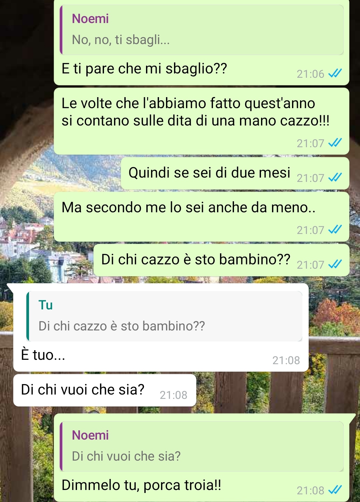This screenshot has height=502, width=360.
Task: Tap the 21:08 timestamp on 'È tuo...' message
Action: point(286,360)
